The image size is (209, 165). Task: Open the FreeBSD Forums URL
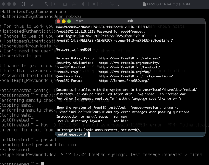click(x=124, y=81)
